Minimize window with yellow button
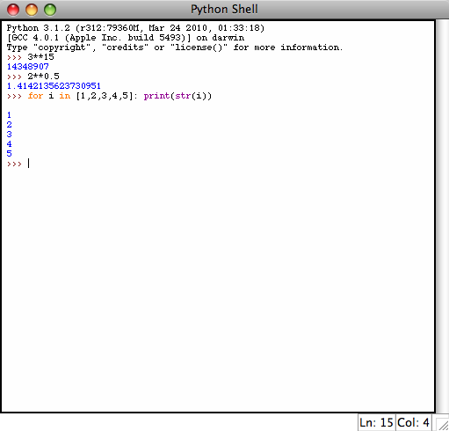Viewport: 449px width, 431px height. 32,10
